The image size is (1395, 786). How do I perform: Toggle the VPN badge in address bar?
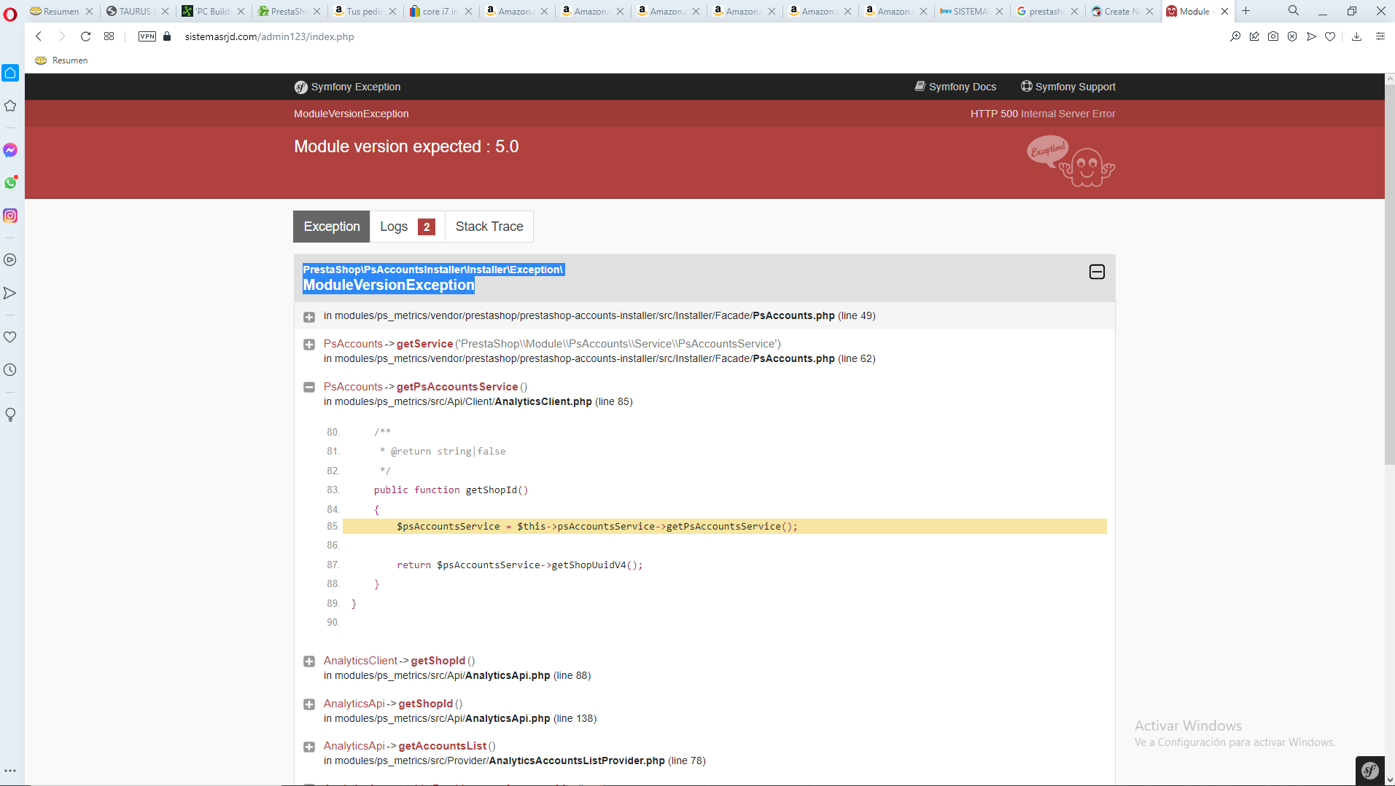[x=147, y=36]
